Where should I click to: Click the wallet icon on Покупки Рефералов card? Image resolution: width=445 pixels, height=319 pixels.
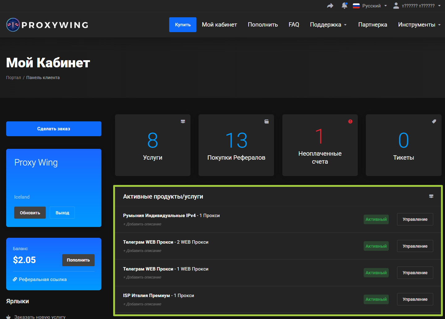click(x=267, y=122)
